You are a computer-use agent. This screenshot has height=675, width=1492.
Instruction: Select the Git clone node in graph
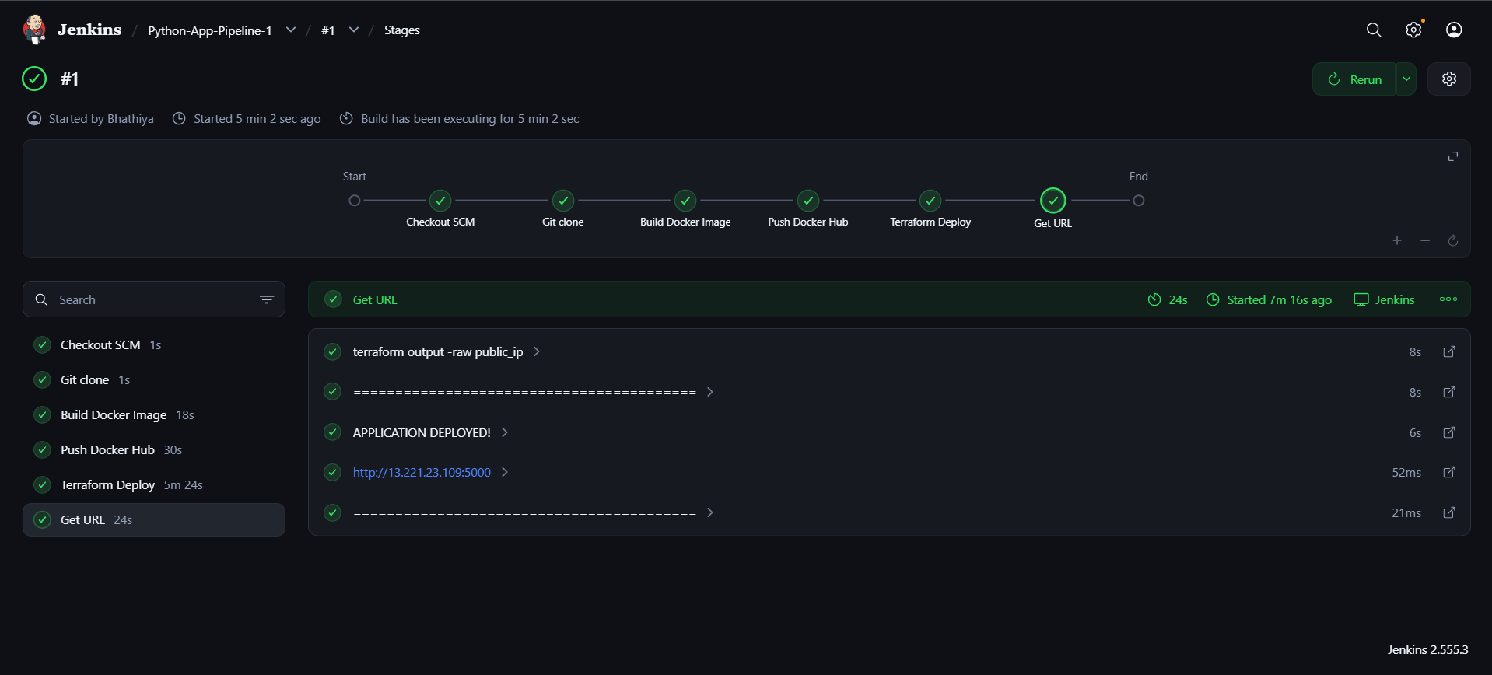(563, 201)
